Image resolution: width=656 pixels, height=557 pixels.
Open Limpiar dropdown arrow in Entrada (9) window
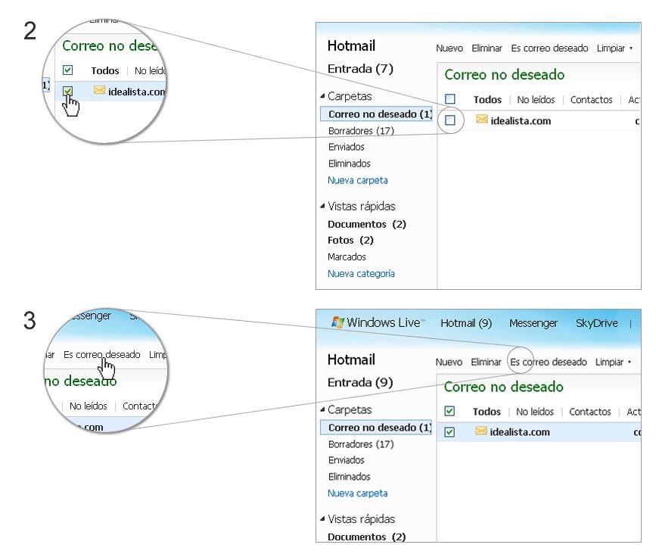pyautogui.click(x=630, y=362)
